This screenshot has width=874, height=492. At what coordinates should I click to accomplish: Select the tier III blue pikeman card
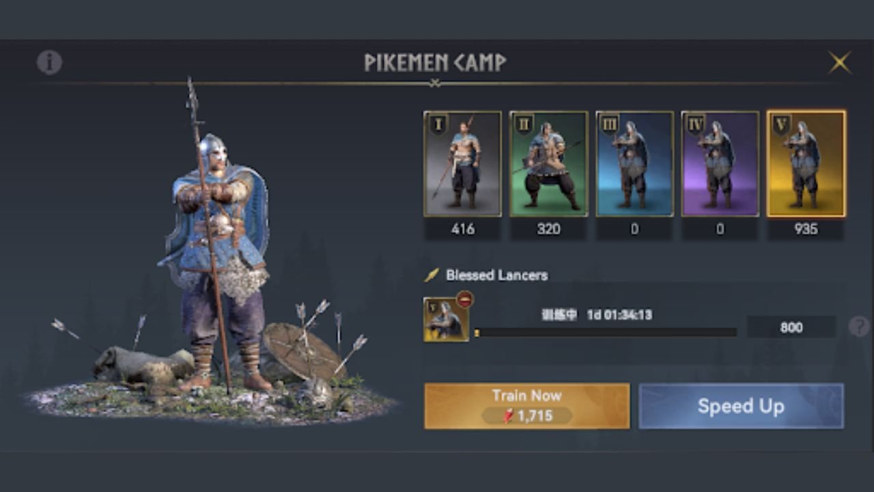(x=634, y=164)
